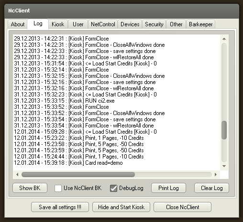The width and height of the screenshot is (243, 222).
Task: Click the log's scroll down arrow
Action: tap(224, 166)
